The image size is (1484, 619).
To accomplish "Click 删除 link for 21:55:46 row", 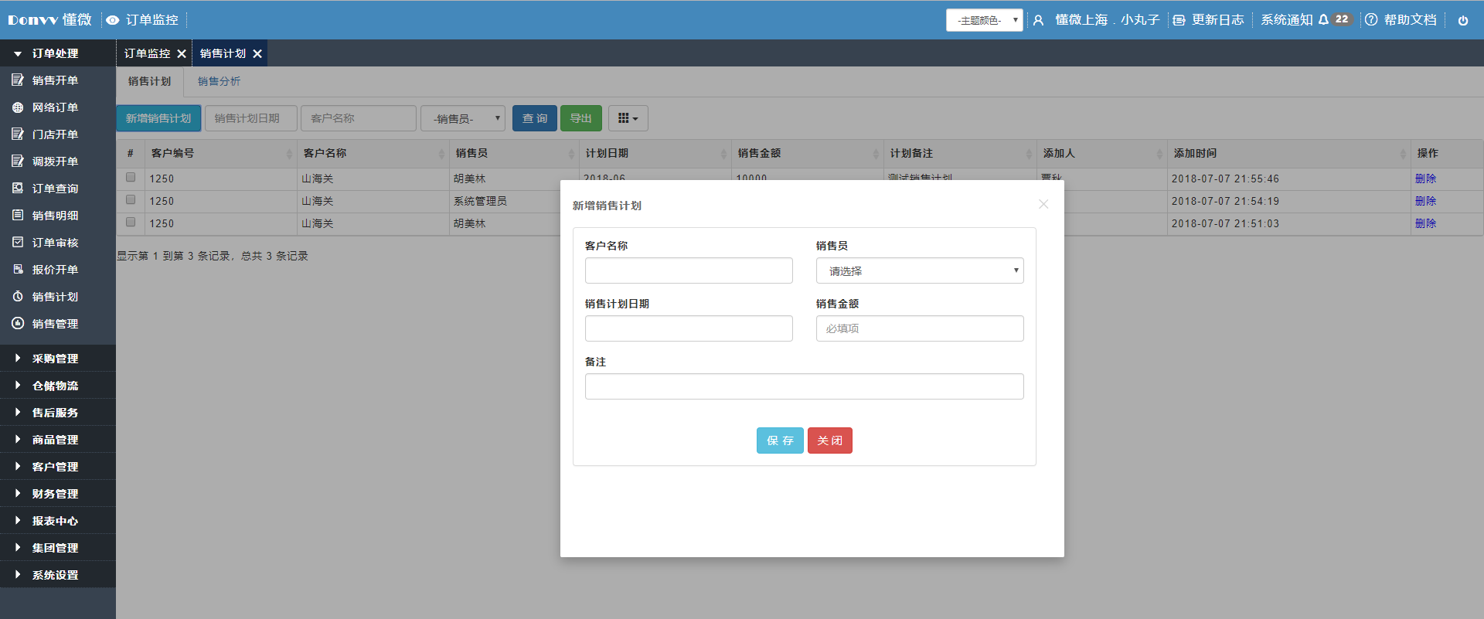I will tap(1425, 179).
